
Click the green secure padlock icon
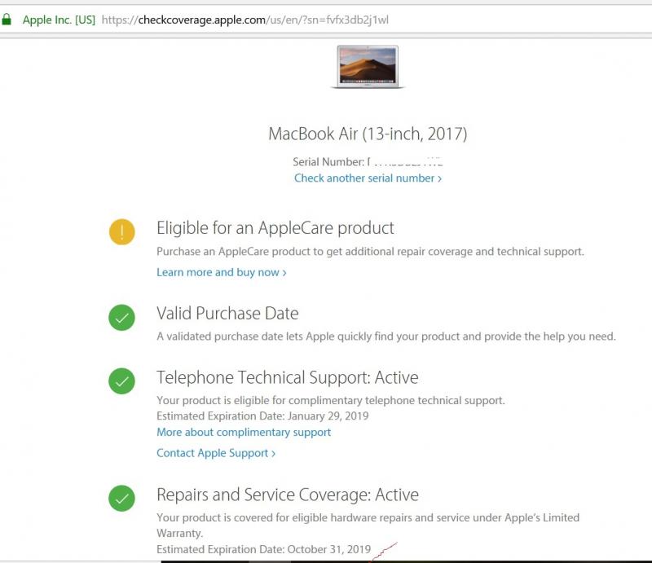pos(7,20)
